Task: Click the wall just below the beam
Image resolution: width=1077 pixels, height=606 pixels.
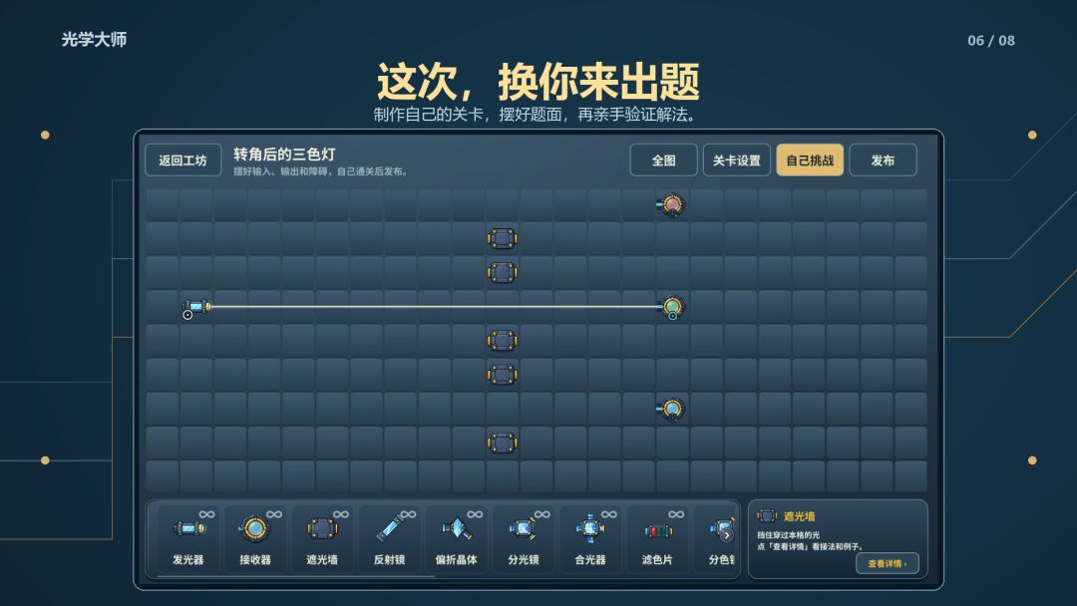Action: pyautogui.click(x=502, y=341)
